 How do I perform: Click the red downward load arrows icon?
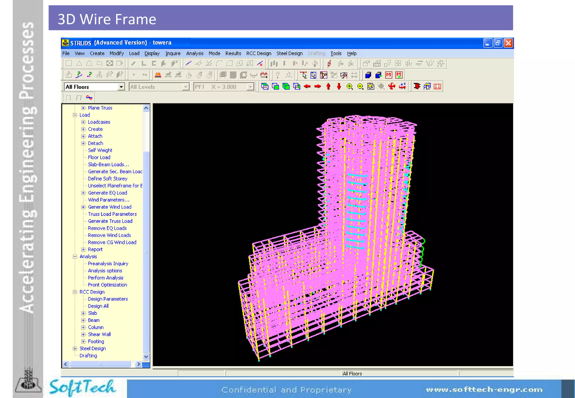click(x=437, y=86)
